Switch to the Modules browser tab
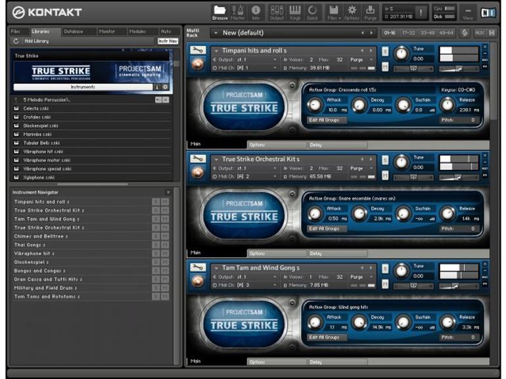This screenshot has height=379, width=506. click(x=137, y=31)
